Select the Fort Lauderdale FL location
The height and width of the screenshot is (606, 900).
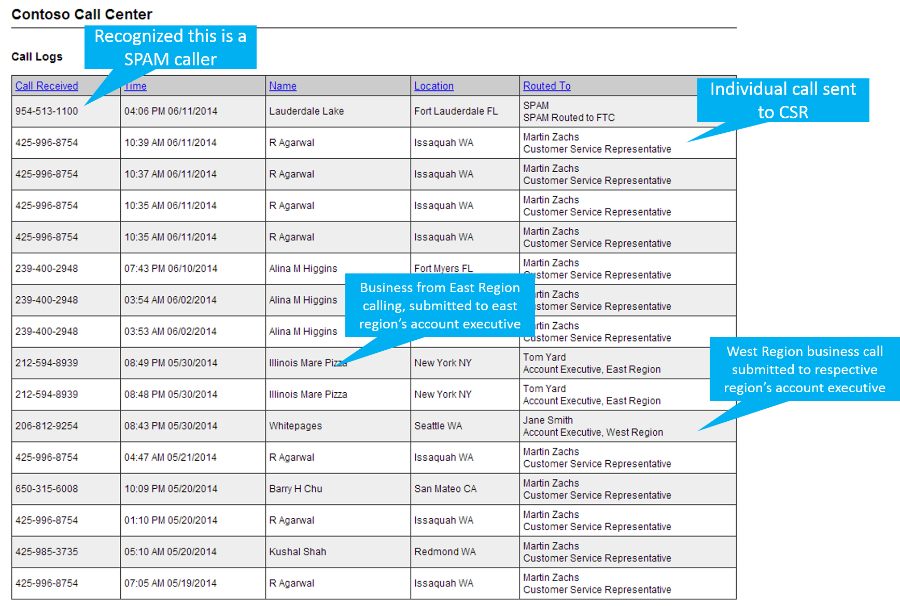(x=456, y=111)
